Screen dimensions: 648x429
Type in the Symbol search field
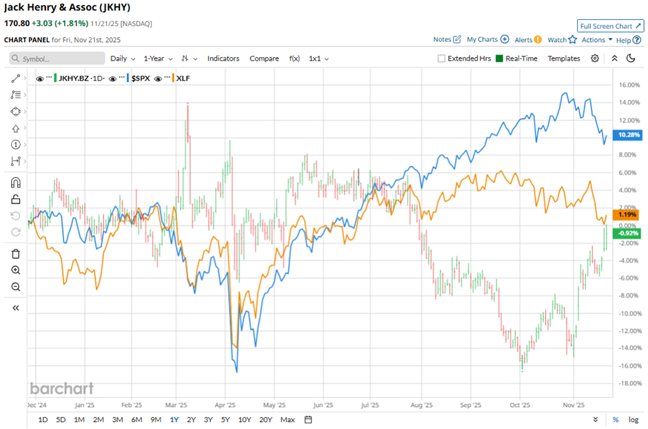(x=58, y=59)
